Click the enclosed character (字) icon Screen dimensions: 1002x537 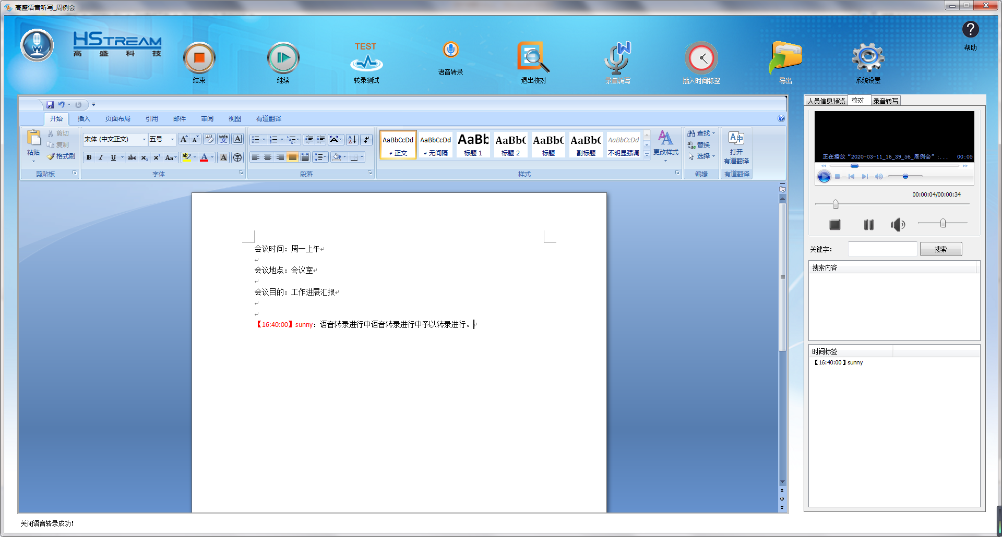coord(237,157)
